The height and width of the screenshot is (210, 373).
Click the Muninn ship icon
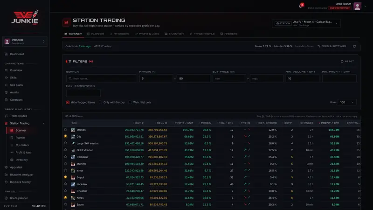click(73, 164)
